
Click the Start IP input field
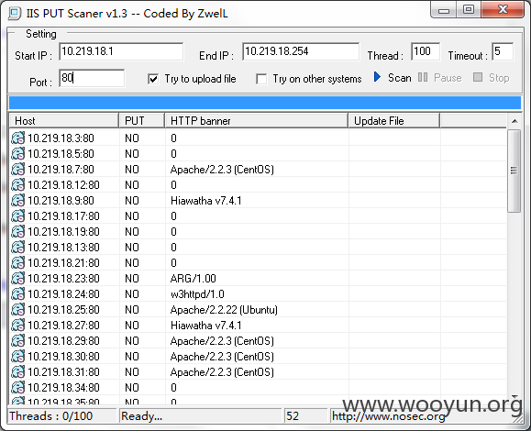(121, 51)
